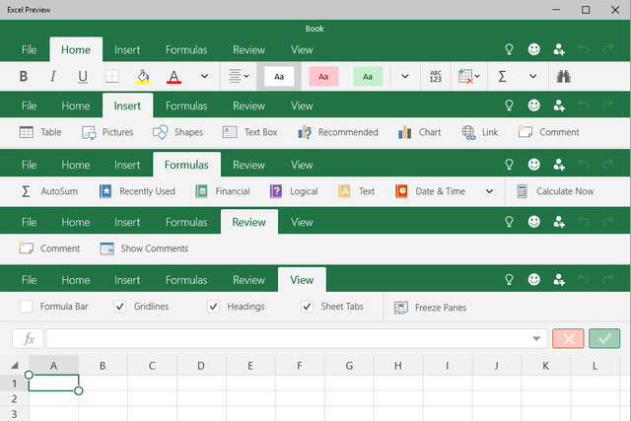Enable the Formula Bar checkbox
The width and height of the screenshot is (631, 421).
click(x=27, y=307)
